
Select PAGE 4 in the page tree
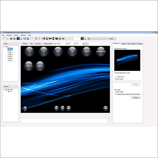10,55
